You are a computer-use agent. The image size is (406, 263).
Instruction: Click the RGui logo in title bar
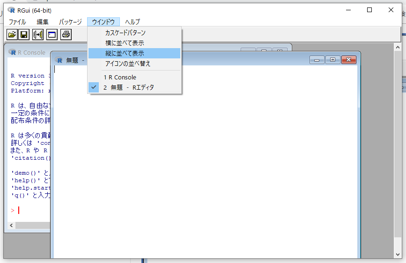point(11,10)
